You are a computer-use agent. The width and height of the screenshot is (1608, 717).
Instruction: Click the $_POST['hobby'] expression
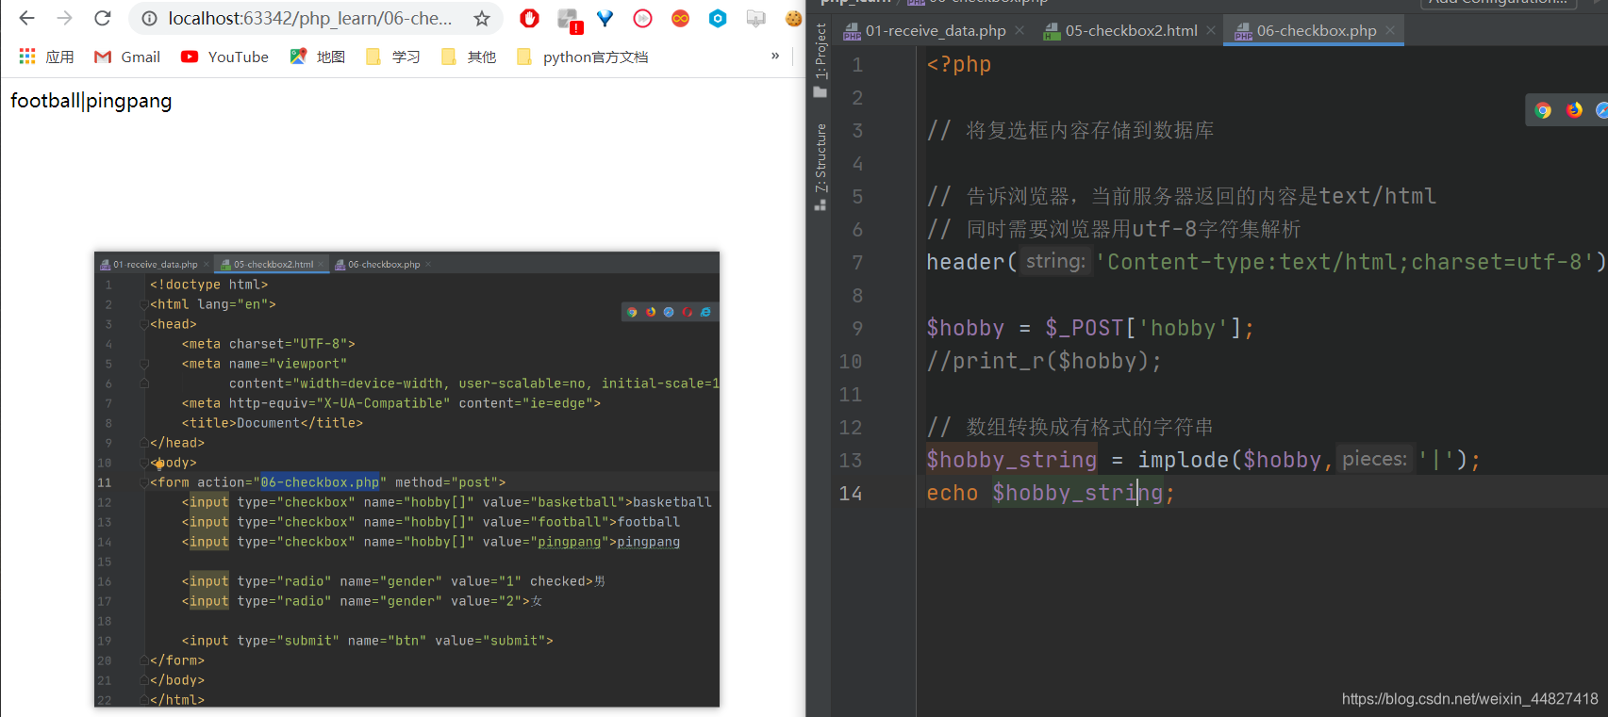(1143, 328)
